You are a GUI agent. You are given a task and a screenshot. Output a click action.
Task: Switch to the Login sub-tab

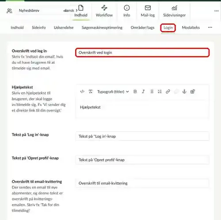point(168,28)
